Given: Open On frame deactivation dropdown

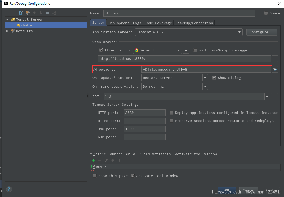Looking at the screenshot, I should [x=205, y=87].
